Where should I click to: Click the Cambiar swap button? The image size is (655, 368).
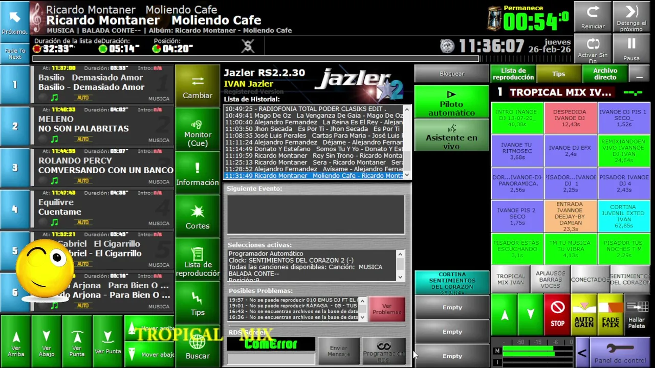[198, 86]
